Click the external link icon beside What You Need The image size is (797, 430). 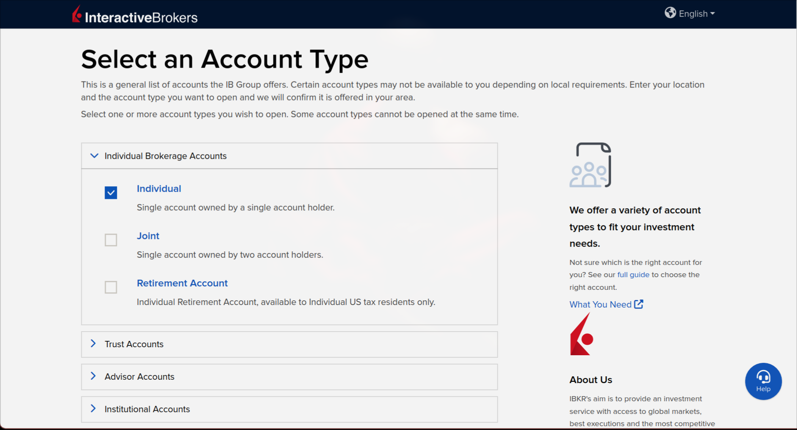coord(639,304)
